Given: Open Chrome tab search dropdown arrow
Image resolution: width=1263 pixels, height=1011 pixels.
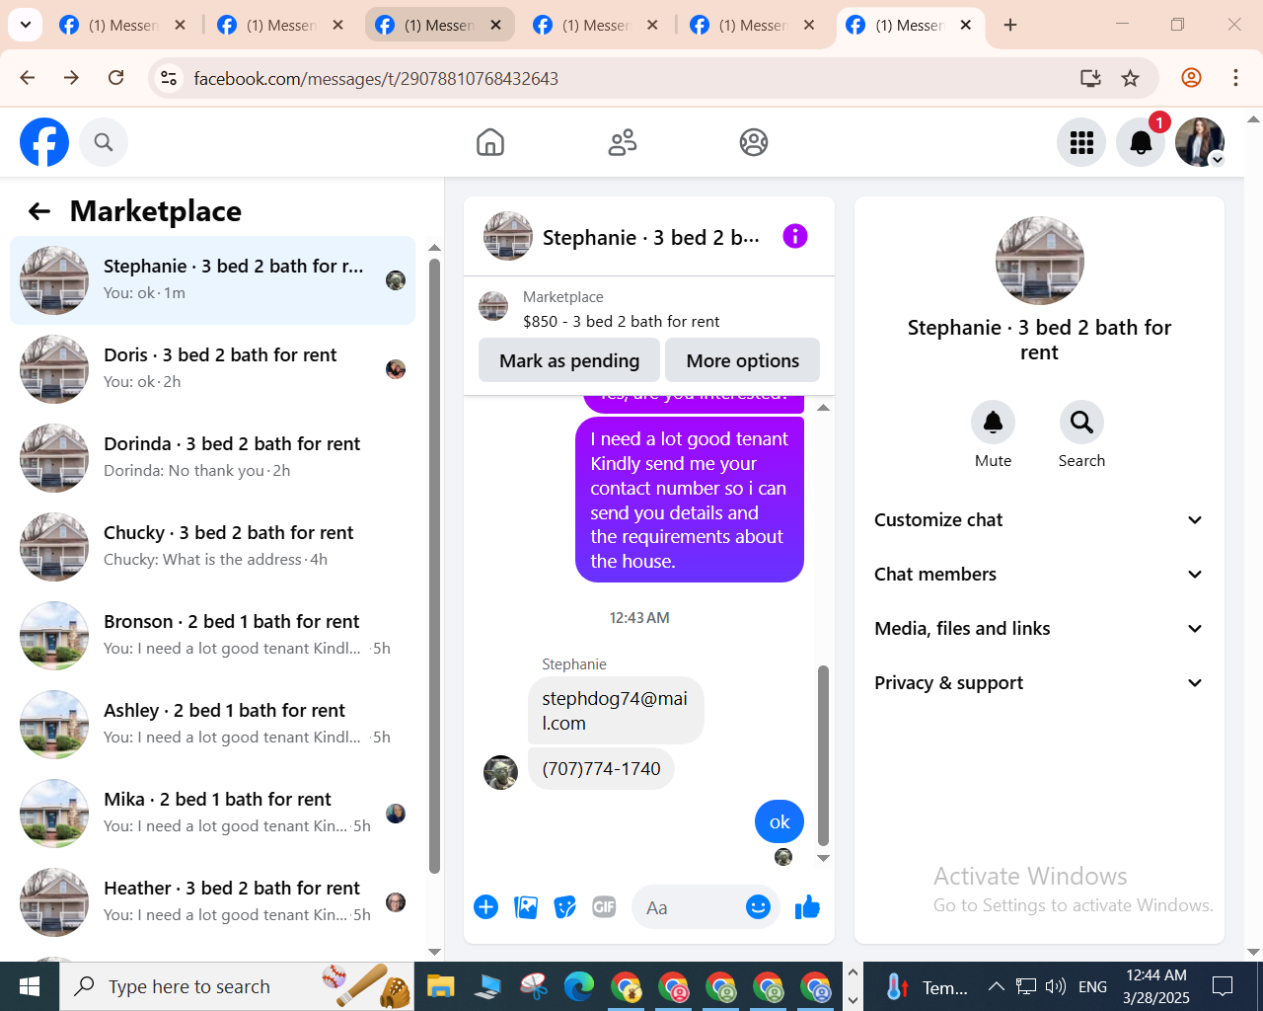Looking at the screenshot, I should point(25,25).
